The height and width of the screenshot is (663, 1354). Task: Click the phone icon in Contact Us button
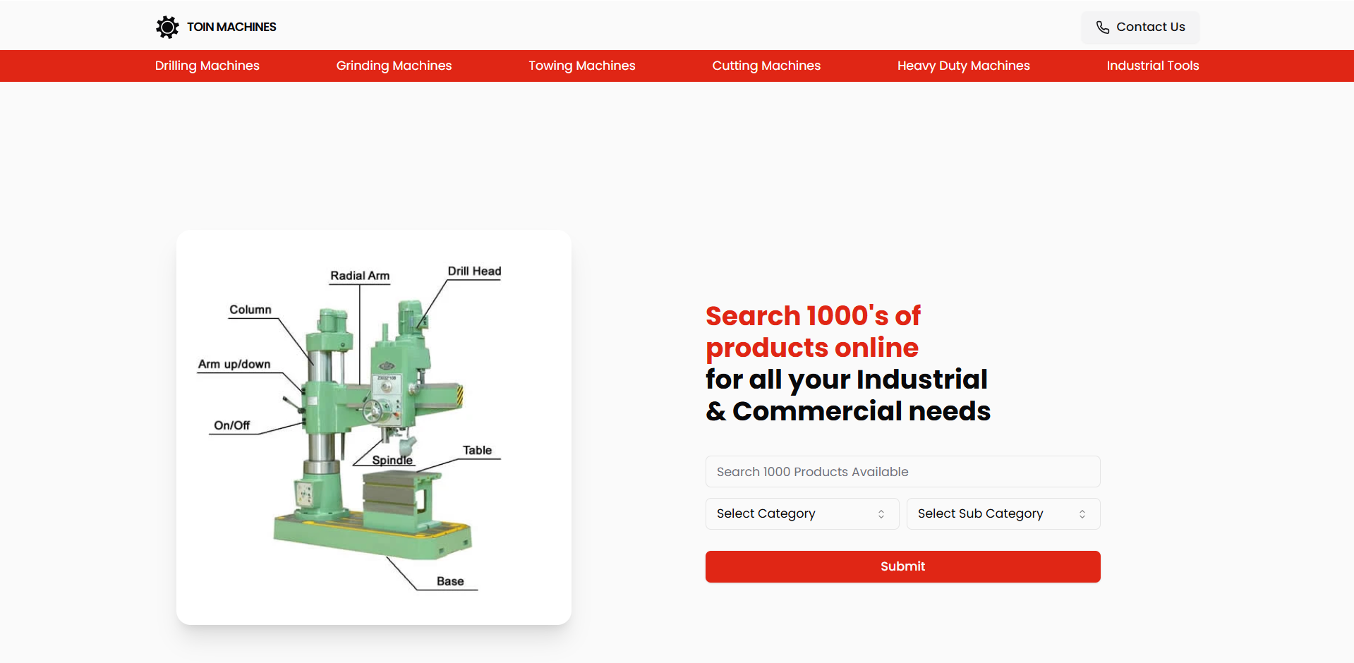[1103, 27]
